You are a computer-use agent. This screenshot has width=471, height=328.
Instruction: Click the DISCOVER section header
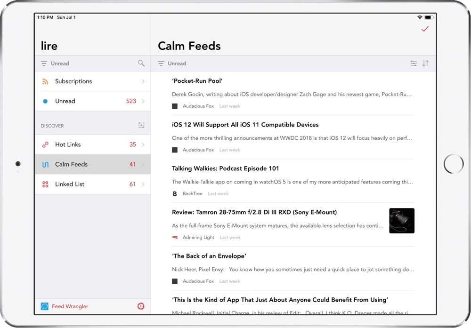[x=52, y=126]
